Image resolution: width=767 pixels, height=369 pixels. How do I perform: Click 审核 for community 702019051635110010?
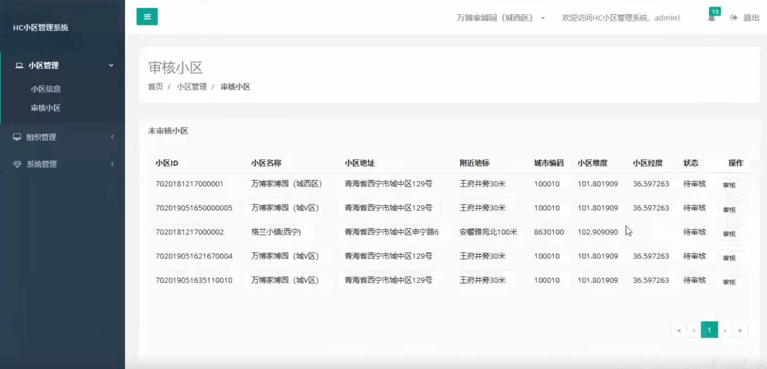pos(729,282)
